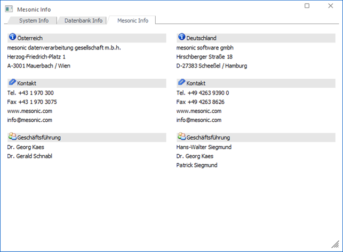Image resolution: width=343 pixels, height=252 pixels.
Task: Maximize the Mesonic Info window
Action: (307, 6)
